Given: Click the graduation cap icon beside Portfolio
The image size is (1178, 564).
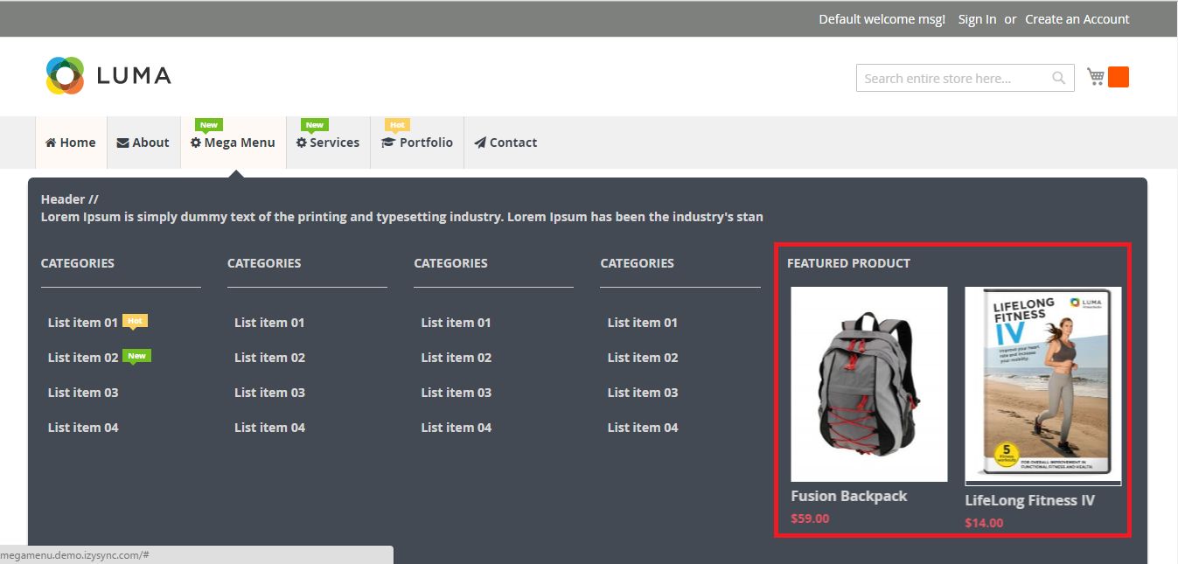Looking at the screenshot, I should click(x=388, y=143).
